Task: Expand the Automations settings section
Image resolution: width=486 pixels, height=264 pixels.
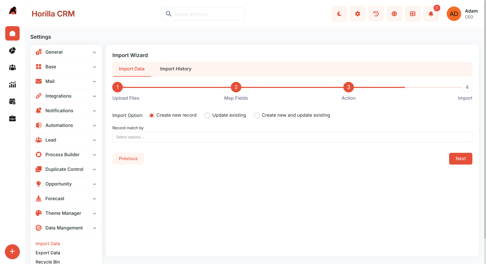Action: tap(66, 125)
